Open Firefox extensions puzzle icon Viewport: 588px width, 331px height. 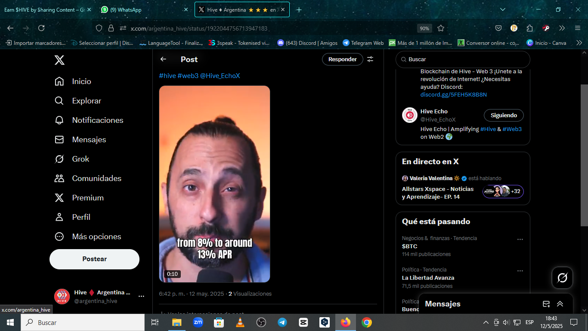[530, 28]
